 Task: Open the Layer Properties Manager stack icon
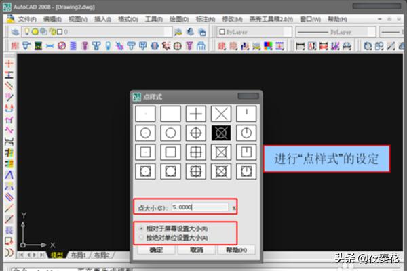(x=15, y=32)
